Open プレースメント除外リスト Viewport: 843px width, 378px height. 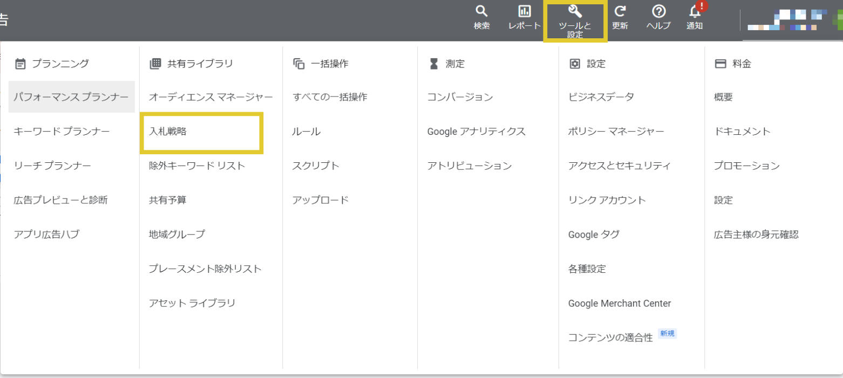pyautogui.click(x=205, y=269)
